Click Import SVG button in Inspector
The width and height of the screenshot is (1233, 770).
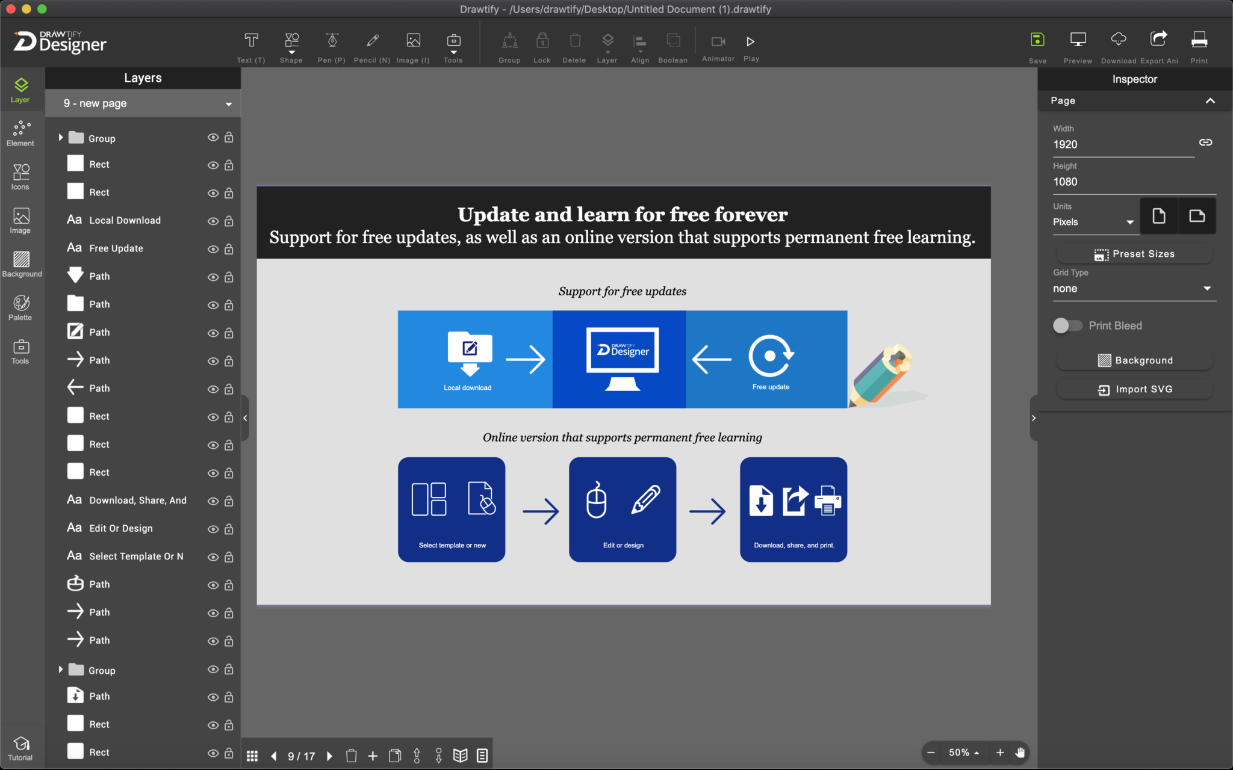coord(1135,389)
